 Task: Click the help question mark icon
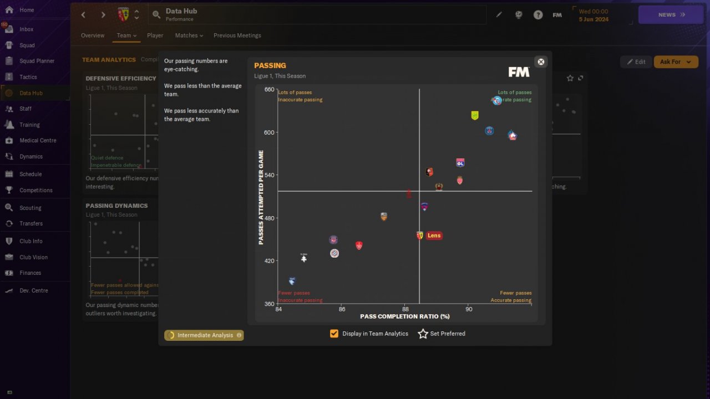(x=538, y=15)
